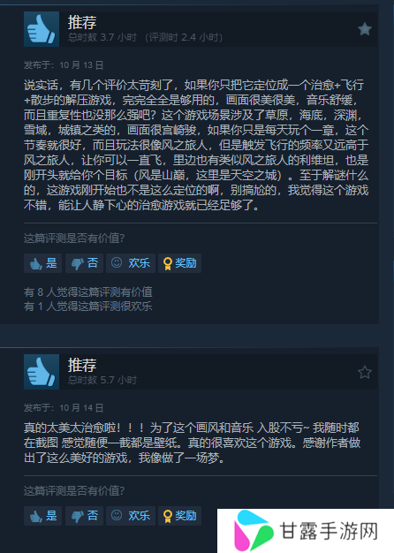This screenshot has width=394, height=553.
Task: Mark the first review as 欢乐 (Funny)
Action: [131, 263]
